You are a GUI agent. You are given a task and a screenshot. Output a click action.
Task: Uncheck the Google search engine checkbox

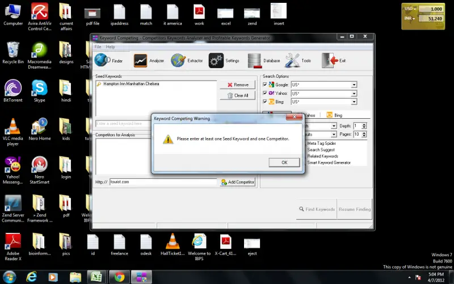coord(264,85)
